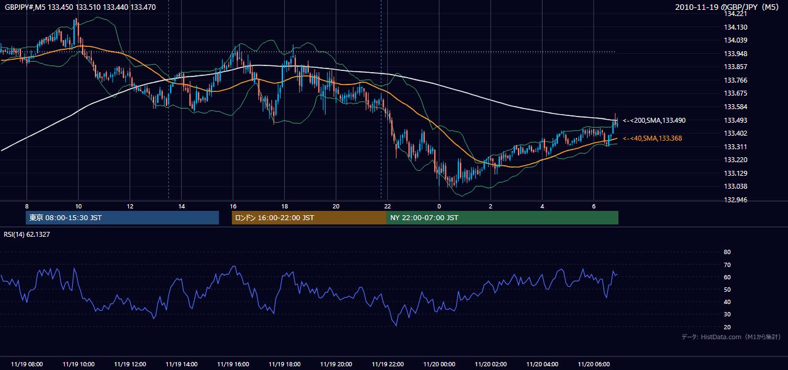
Task: Click the 133.948 price axis label
Action: [735, 54]
